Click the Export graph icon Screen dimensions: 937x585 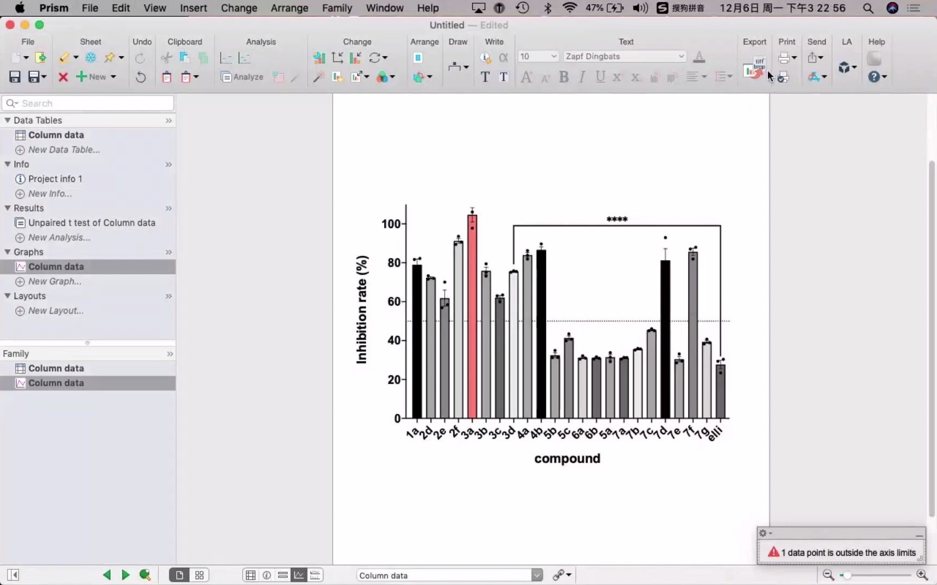[x=754, y=68]
